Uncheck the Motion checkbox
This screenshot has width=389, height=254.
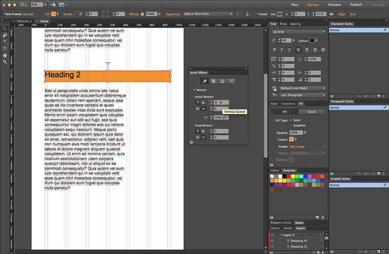click(x=194, y=90)
